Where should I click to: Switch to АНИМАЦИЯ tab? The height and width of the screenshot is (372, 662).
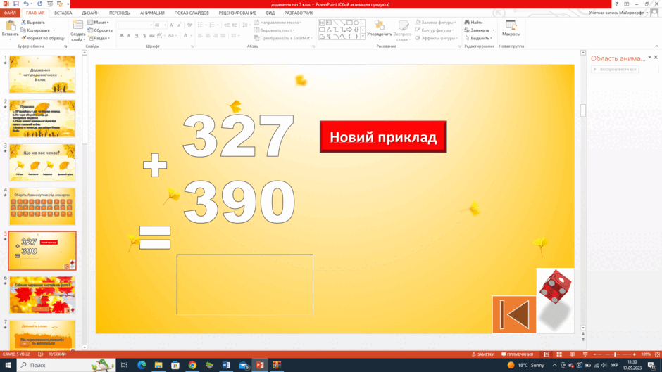152,13
